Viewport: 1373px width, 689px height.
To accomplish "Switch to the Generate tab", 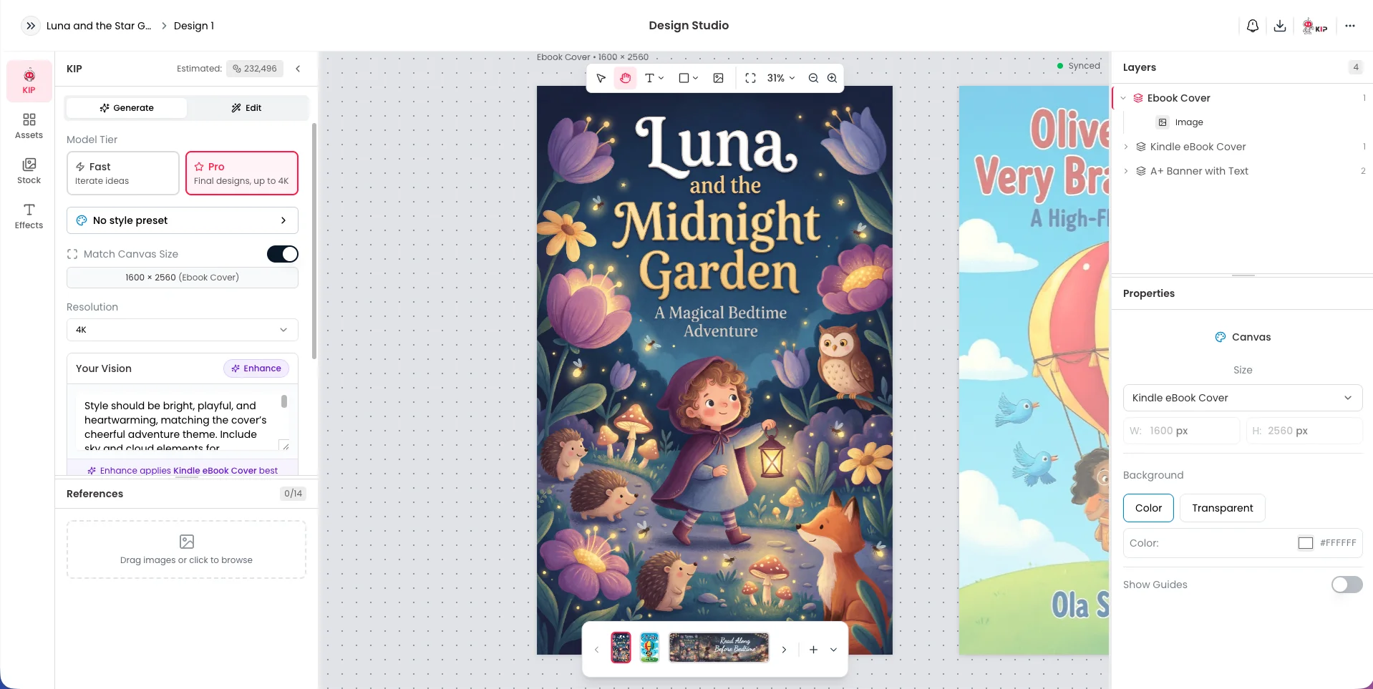I will (127, 108).
